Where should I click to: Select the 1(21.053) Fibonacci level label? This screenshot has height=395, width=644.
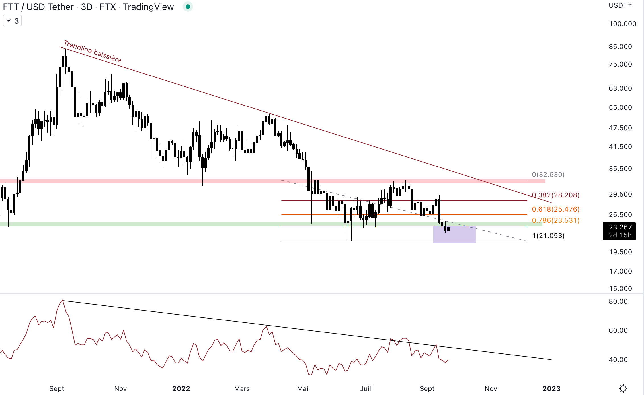click(548, 236)
